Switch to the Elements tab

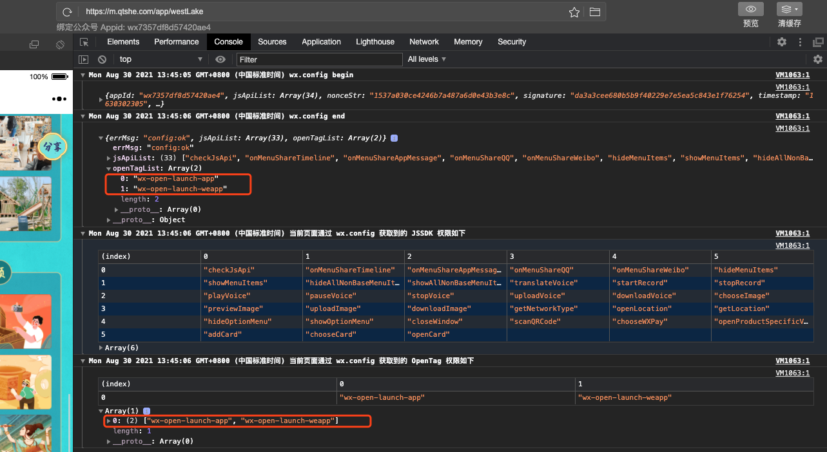point(123,42)
